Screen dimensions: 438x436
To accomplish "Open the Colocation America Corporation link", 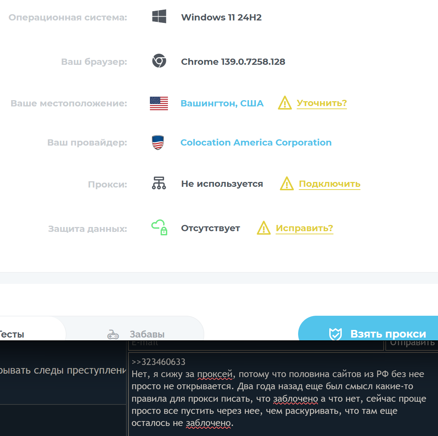I will click(256, 142).
